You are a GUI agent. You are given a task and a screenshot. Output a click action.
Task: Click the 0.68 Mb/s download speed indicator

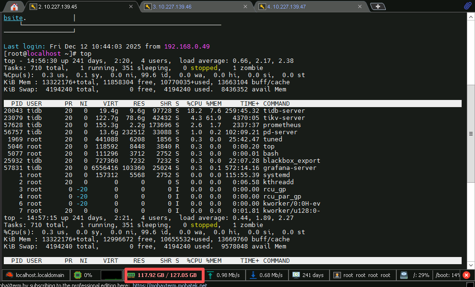pyautogui.click(x=268, y=275)
